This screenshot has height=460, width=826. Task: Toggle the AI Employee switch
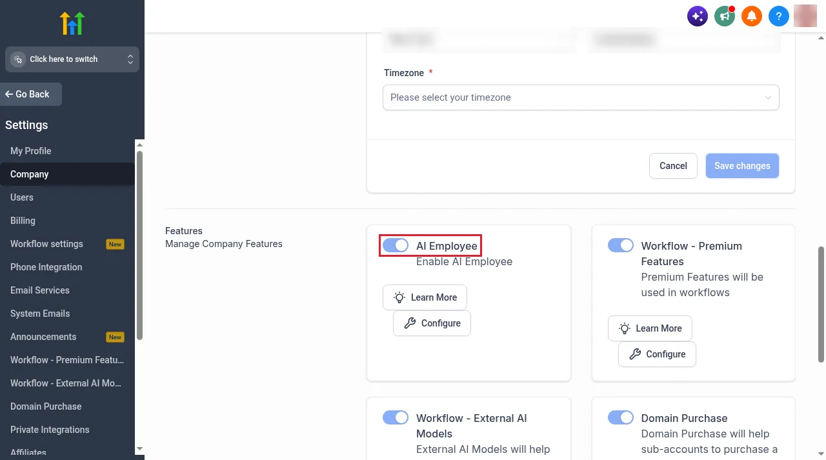pos(396,245)
